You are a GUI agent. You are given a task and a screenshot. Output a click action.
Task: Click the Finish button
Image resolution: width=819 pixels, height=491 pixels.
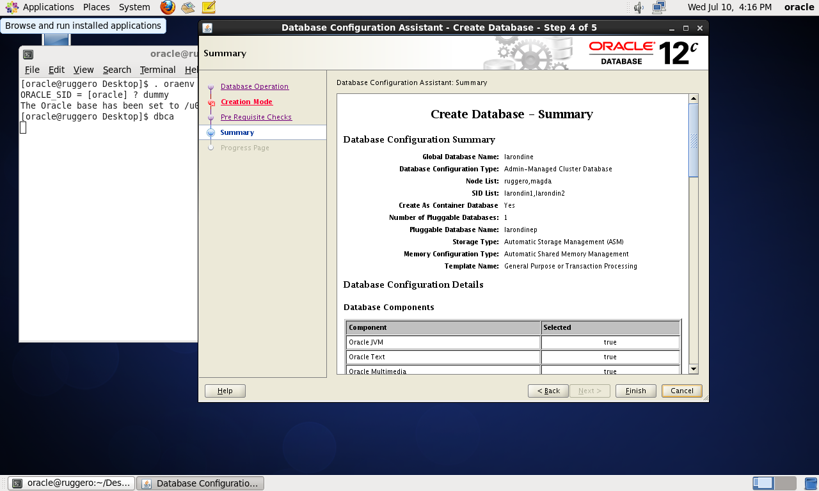point(635,391)
